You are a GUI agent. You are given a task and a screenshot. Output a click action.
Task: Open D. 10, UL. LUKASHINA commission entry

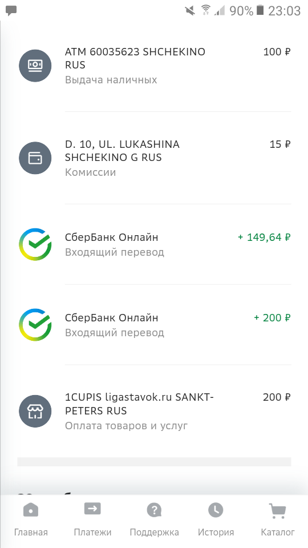coord(154,158)
